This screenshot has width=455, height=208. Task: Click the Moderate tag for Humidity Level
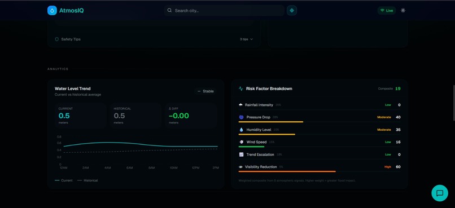384,130
